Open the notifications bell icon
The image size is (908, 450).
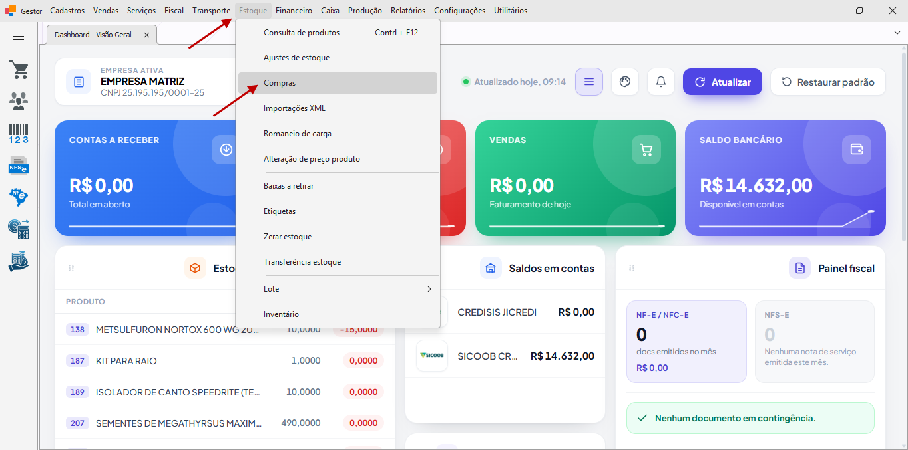point(661,82)
